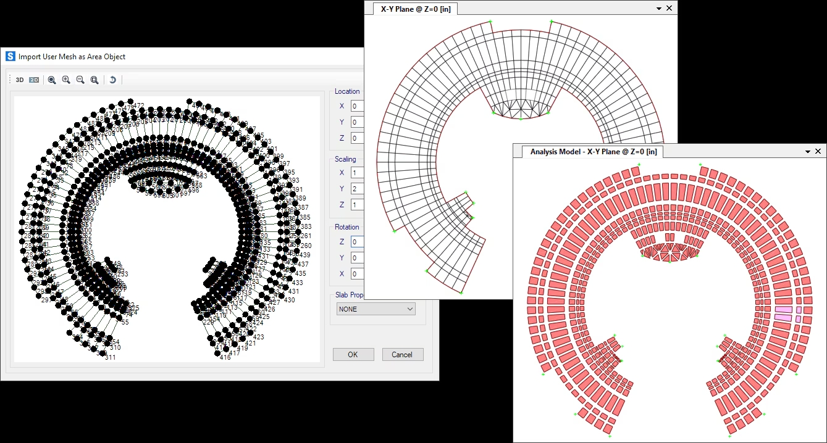The width and height of the screenshot is (827, 443).
Task: Select the highlighted pink mesh element
Action: click(783, 310)
